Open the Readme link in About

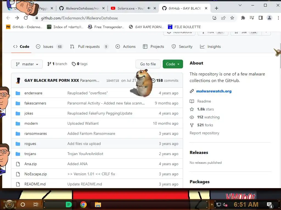[x=200, y=101]
